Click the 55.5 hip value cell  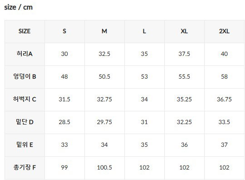pyautogui.click(x=184, y=77)
